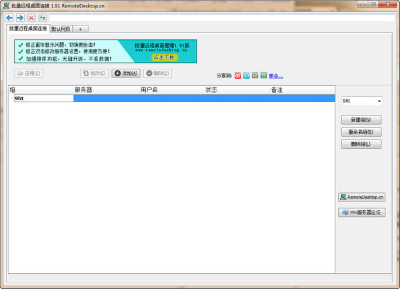
Task: Click the 点击下载 banner button
Action: [165, 57]
